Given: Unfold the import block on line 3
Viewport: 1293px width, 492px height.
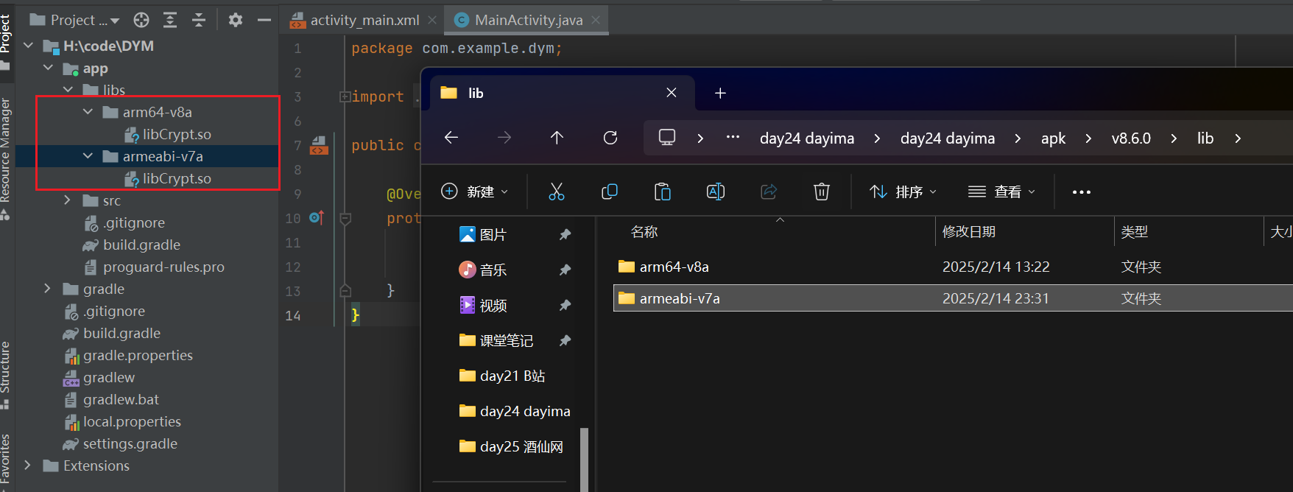Looking at the screenshot, I should [x=344, y=96].
